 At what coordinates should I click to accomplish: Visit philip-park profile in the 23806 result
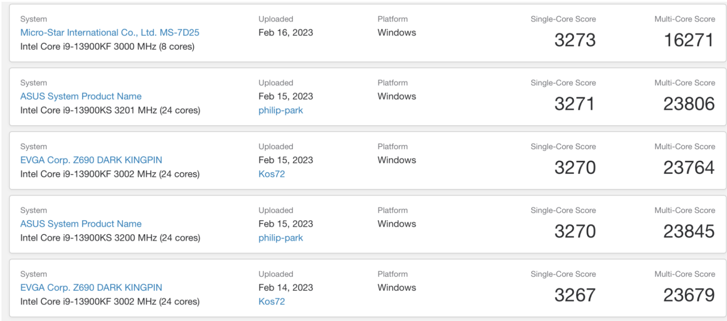[x=280, y=110]
